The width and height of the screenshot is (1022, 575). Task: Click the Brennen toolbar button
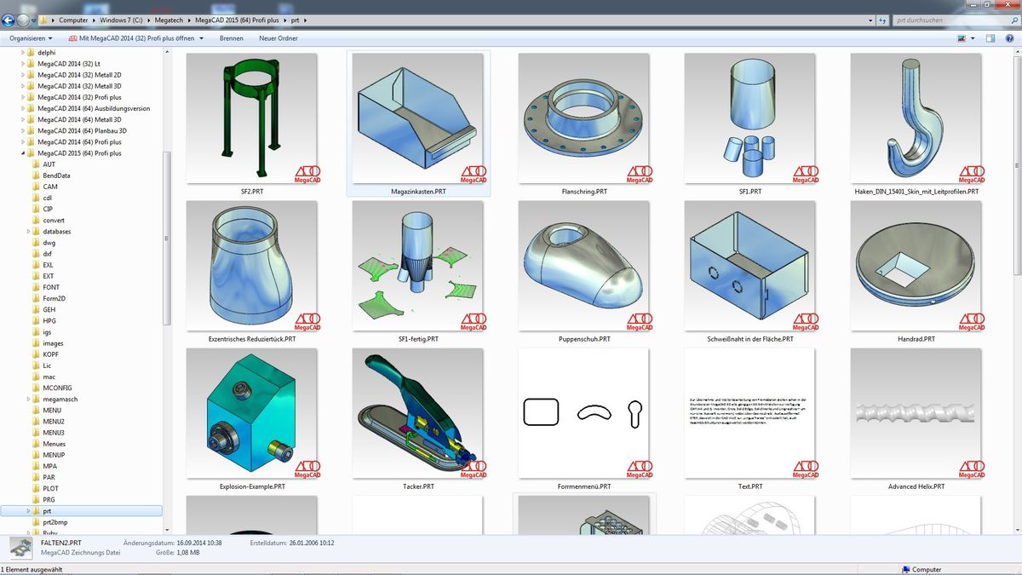click(231, 38)
